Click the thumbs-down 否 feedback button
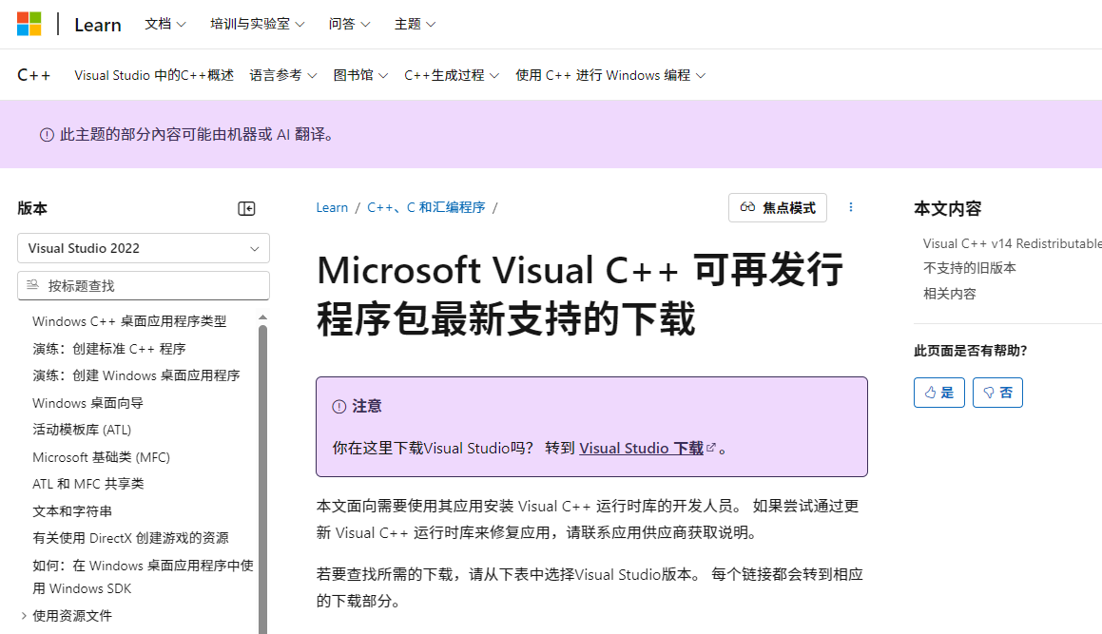The height and width of the screenshot is (634, 1102). (997, 393)
